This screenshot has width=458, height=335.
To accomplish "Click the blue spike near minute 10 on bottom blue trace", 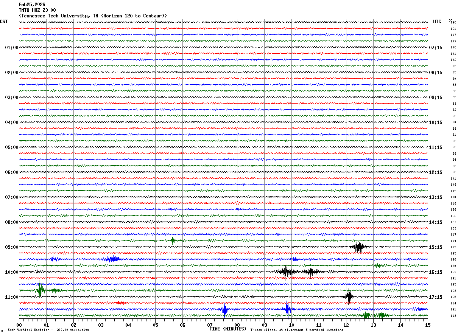I will tap(288, 309).
